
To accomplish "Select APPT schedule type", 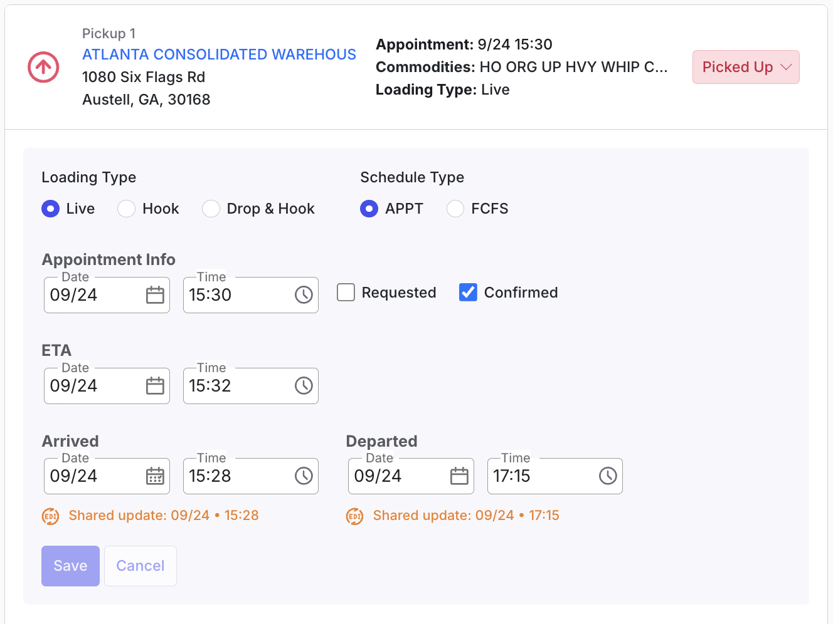I will 369,209.
